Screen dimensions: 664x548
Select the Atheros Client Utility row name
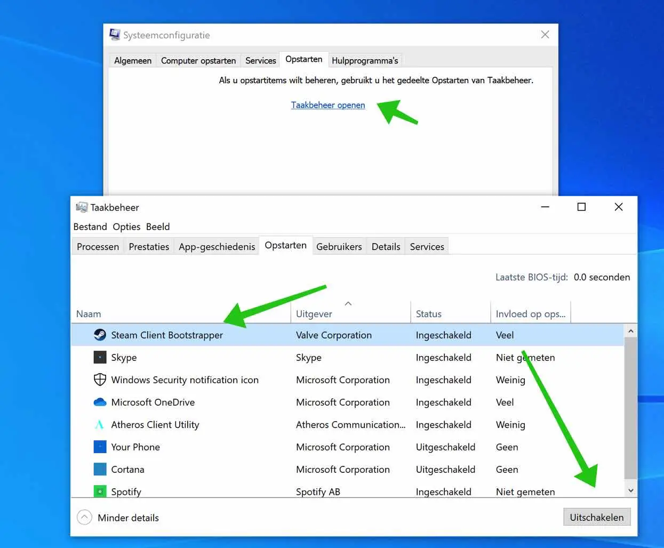click(x=155, y=424)
